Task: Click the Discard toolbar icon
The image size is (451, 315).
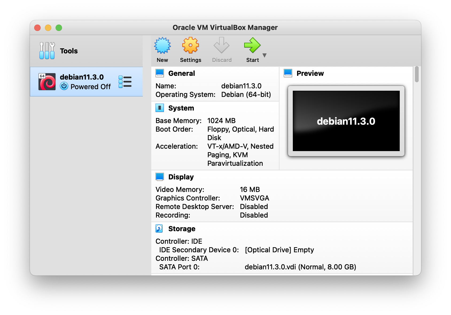Action: [x=221, y=46]
